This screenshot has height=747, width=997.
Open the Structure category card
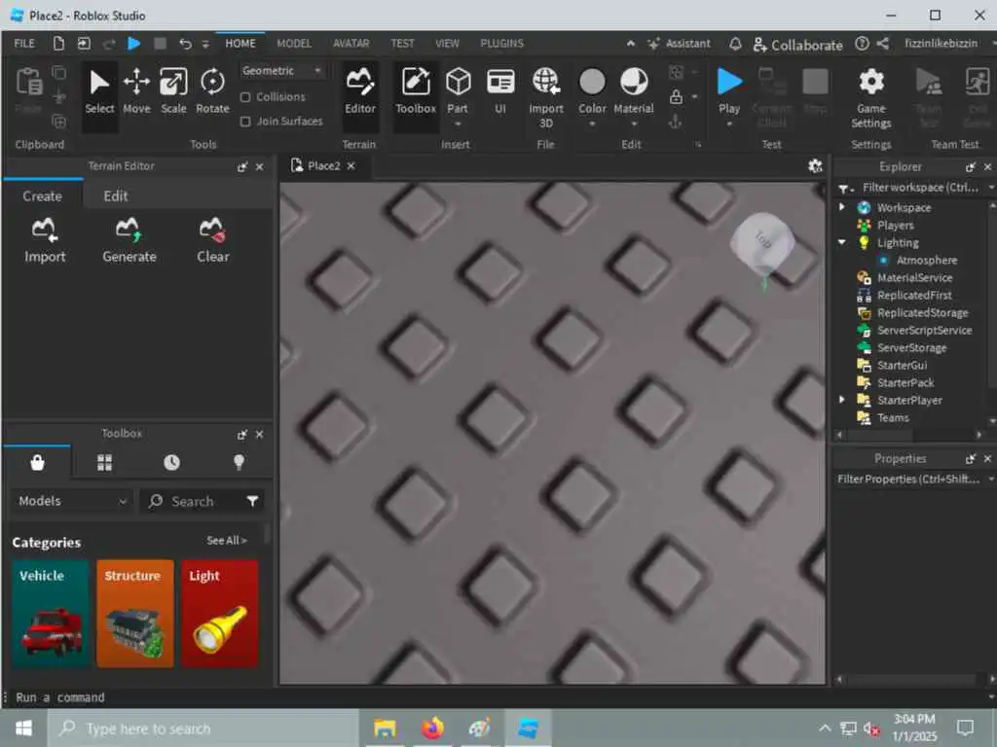pos(134,614)
